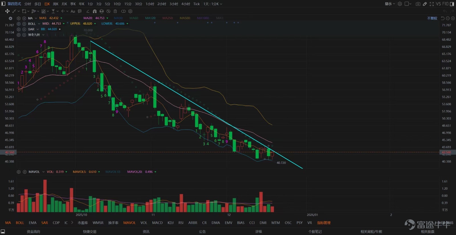This screenshot has height=235, width=456.
Task: Select the Tick timeframe
Action: (197, 4)
